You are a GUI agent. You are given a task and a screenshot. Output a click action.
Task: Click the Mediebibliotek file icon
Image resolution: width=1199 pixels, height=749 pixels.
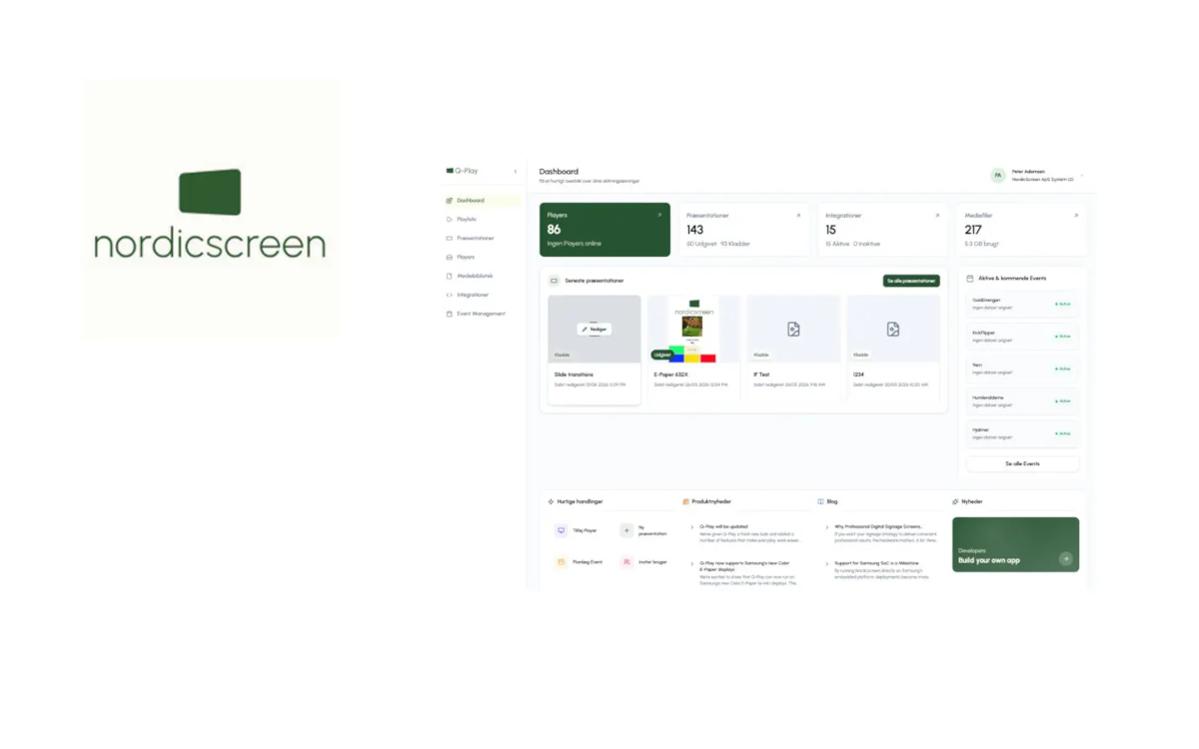(450, 276)
